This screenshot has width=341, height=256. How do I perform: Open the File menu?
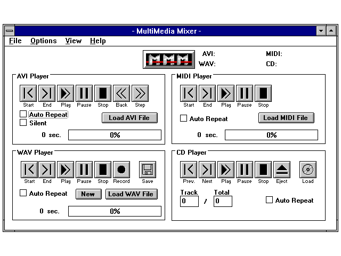15,41
